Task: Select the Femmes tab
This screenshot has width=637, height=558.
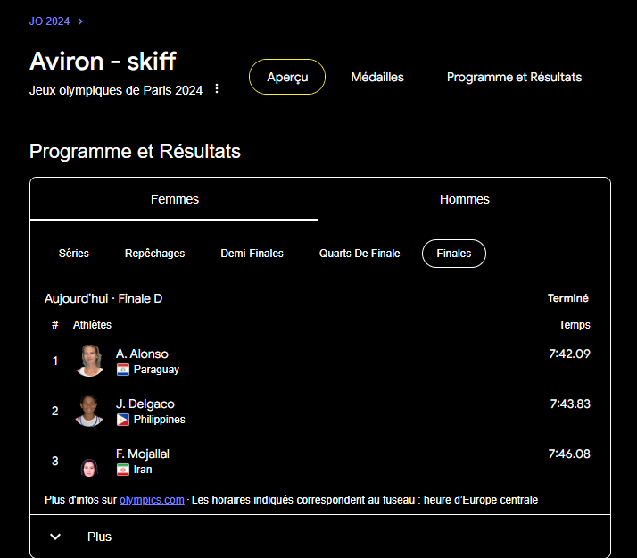Action: click(175, 199)
